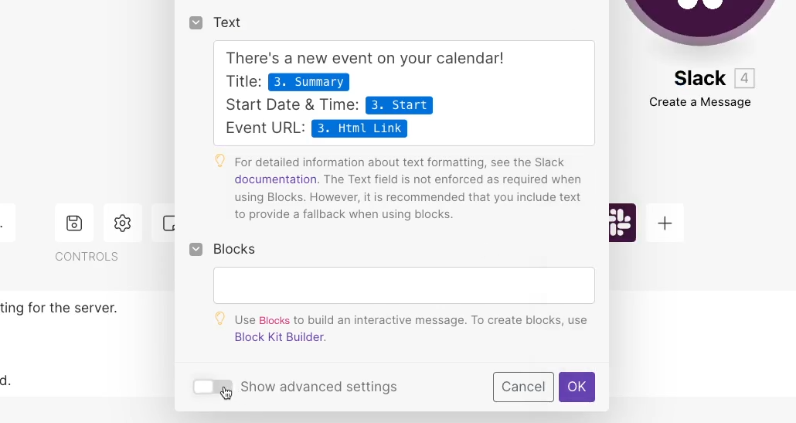This screenshot has height=423, width=796.
Task: Click inside the Blocks input field
Action: pos(404,285)
